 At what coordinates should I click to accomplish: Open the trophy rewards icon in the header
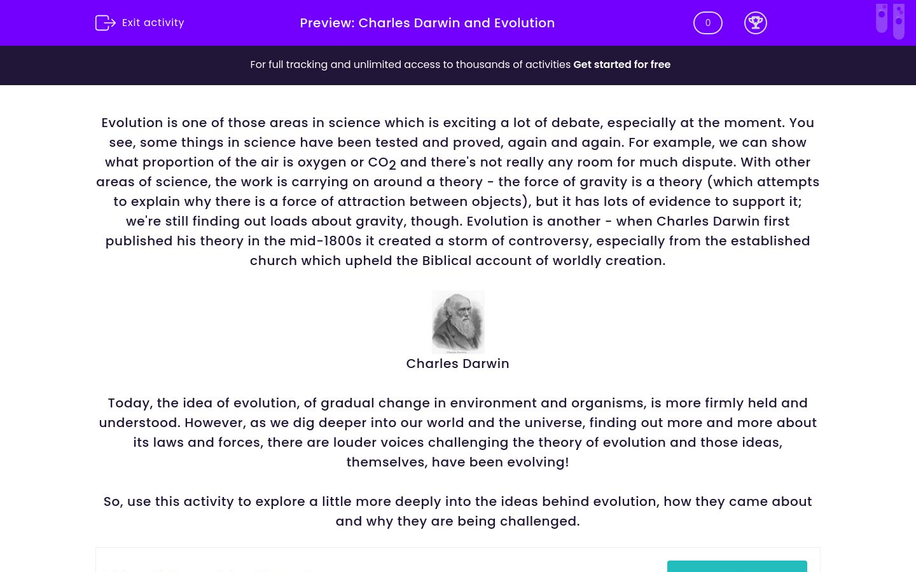[x=756, y=23]
